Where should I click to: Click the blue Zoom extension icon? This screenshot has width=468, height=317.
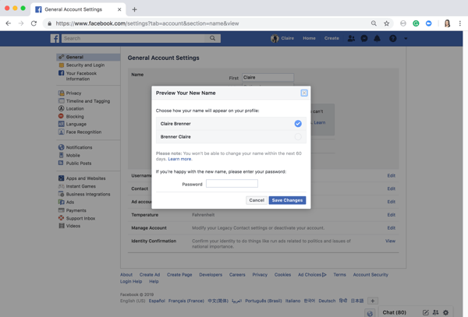click(428, 23)
